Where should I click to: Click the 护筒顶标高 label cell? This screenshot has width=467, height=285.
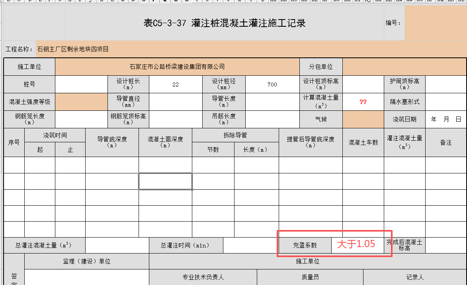404,85
